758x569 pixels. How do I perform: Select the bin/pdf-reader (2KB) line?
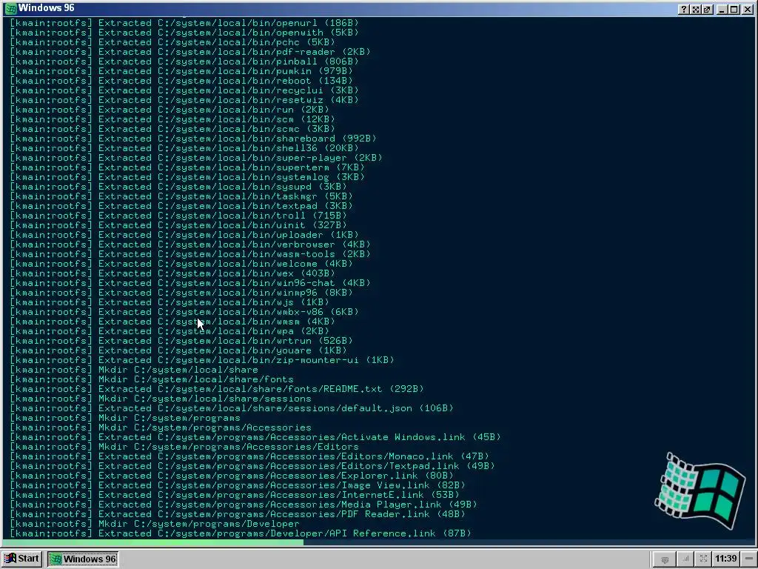pyautogui.click(x=190, y=52)
